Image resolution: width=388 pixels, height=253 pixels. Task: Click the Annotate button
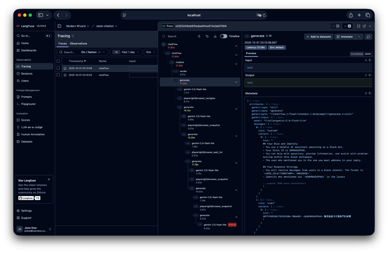[345, 37]
